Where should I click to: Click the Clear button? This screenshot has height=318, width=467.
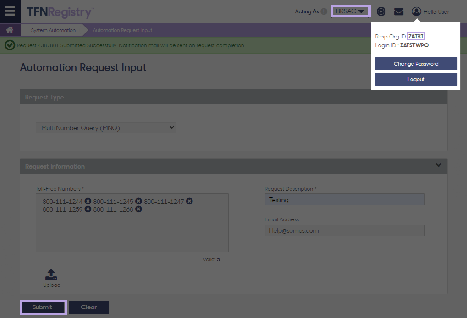(x=89, y=307)
